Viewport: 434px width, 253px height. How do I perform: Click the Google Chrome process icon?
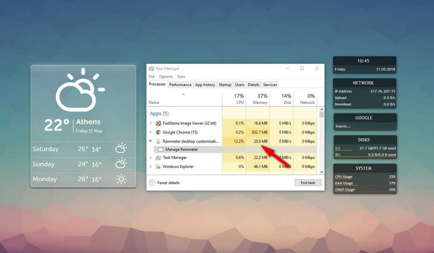tap(158, 132)
